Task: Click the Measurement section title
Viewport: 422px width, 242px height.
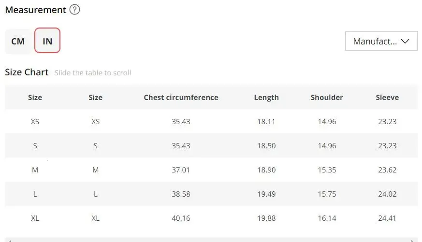Action: (35, 10)
